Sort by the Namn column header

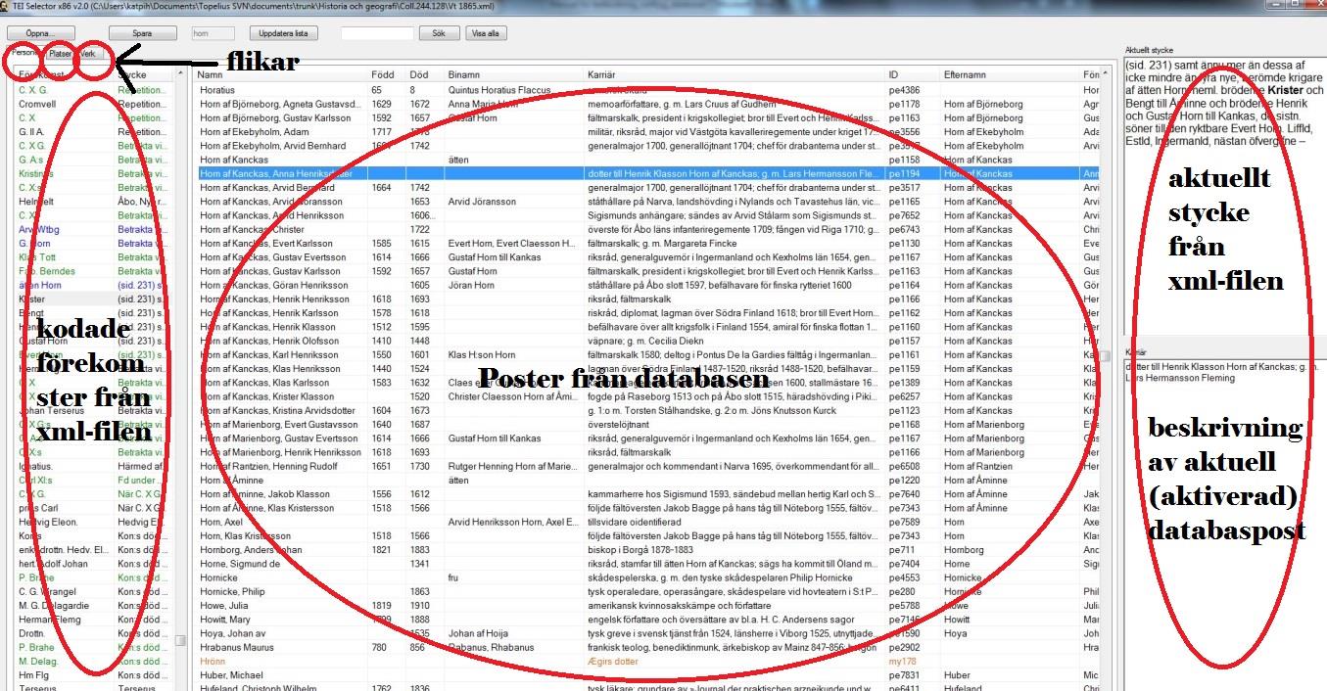click(x=280, y=74)
